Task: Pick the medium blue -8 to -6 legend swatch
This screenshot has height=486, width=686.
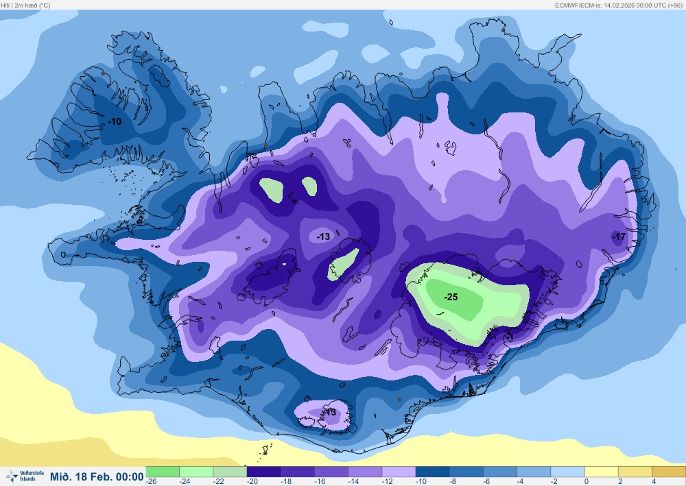Action: click(x=466, y=472)
